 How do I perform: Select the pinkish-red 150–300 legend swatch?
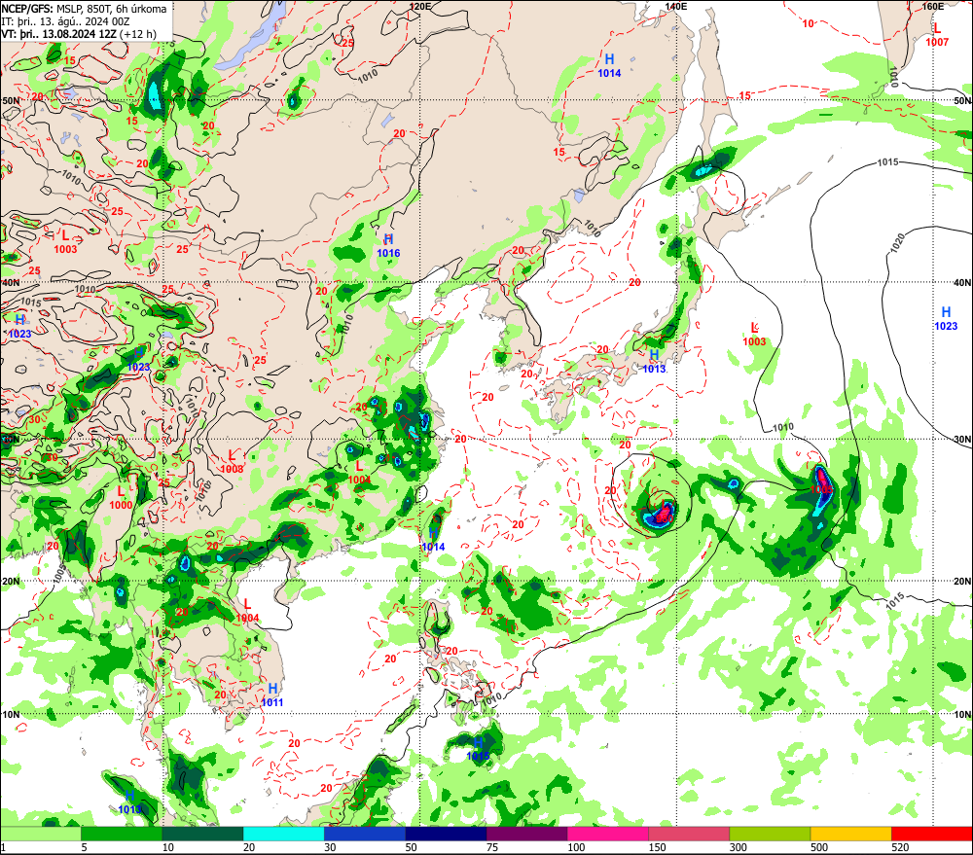(689, 834)
